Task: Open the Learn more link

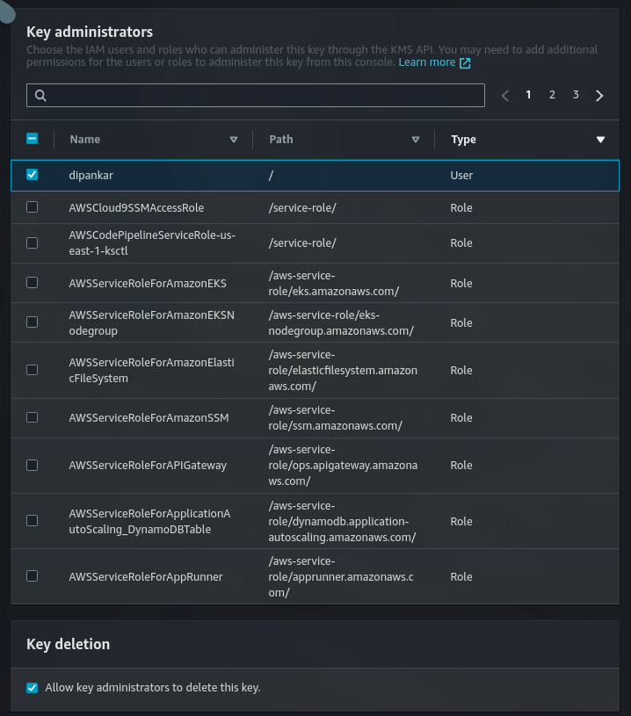Action: [427, 62]
